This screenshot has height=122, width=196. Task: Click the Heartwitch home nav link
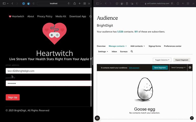click(16, 17)
